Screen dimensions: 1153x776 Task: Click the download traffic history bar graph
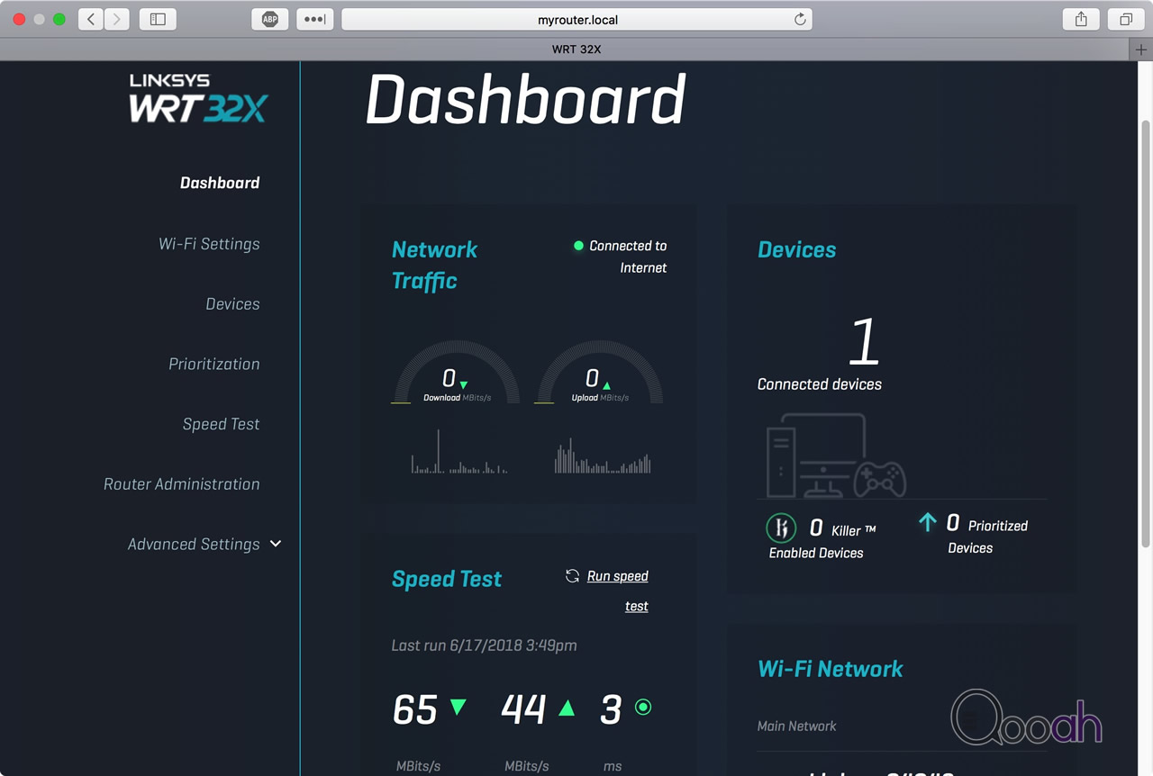click(459, 452)
